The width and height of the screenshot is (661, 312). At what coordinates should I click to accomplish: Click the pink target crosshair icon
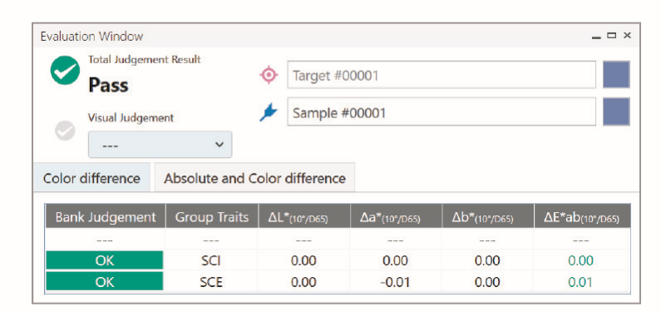(x=269, y=75)
